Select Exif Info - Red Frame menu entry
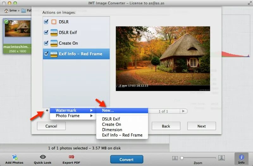Screen dimensions: 253x166 point(122,135)
